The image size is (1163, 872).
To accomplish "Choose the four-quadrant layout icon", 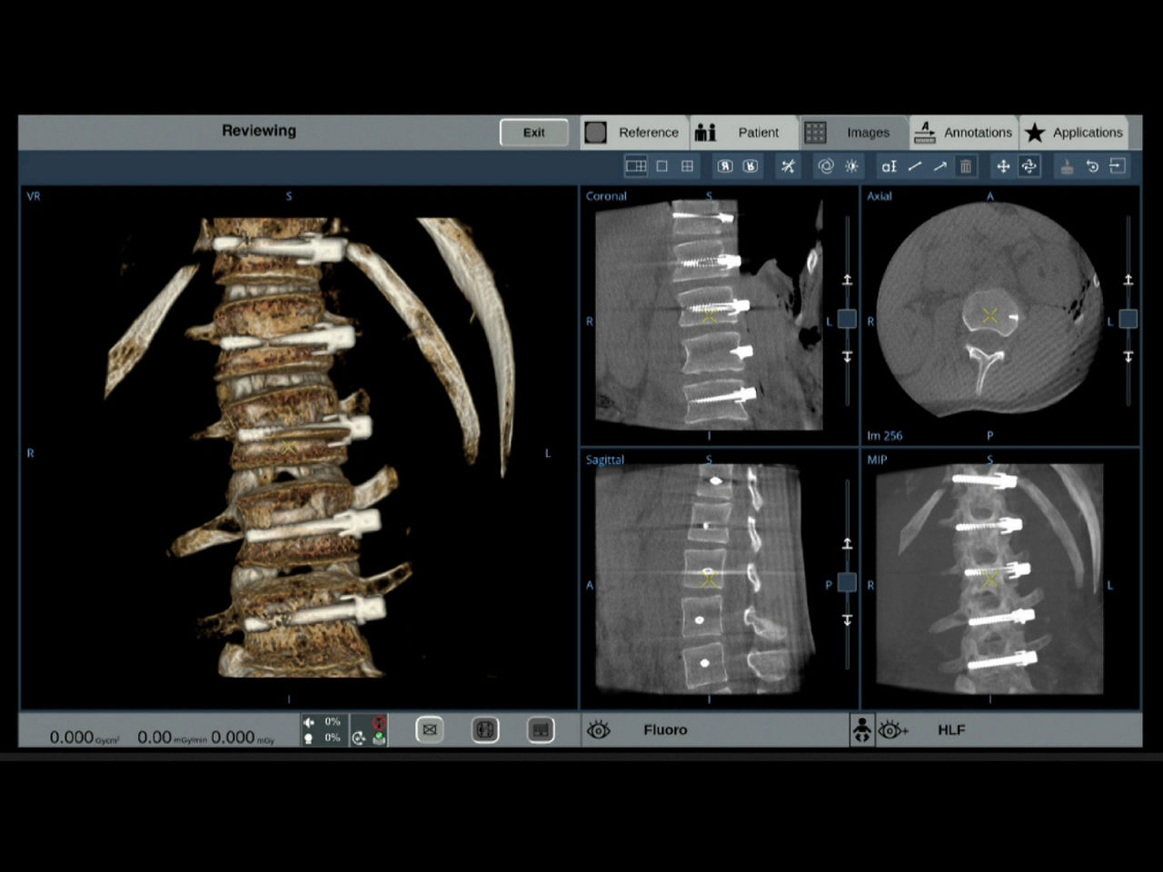I will [687, 166].
